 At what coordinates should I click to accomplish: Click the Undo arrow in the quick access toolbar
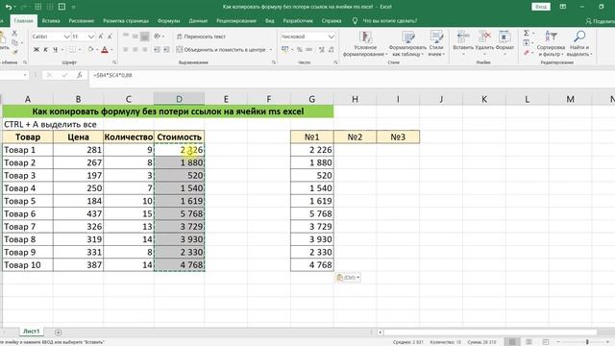coord(9,7)
